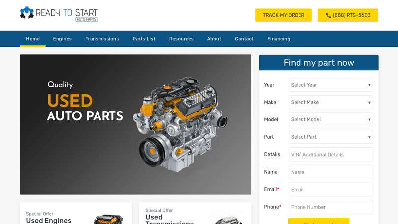The width and height of the screenshot is (398, 224).
Task: Expand the Select Make dropdown
Action: tap(330, 102)
